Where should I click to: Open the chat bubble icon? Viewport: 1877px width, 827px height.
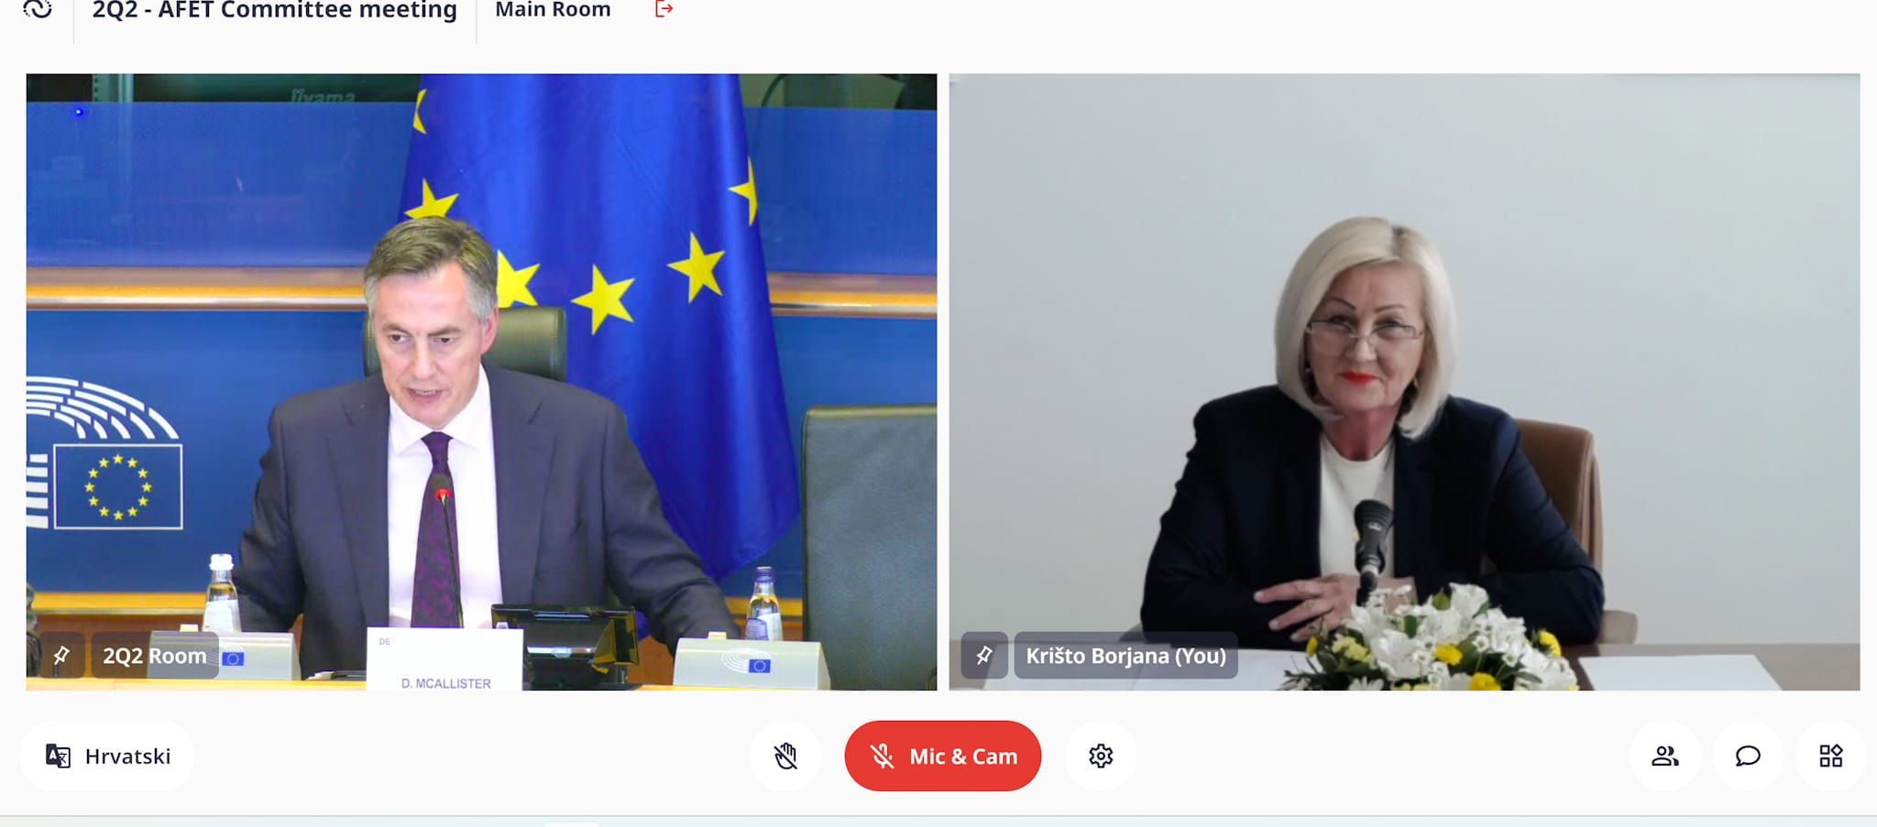point(1748,756)
